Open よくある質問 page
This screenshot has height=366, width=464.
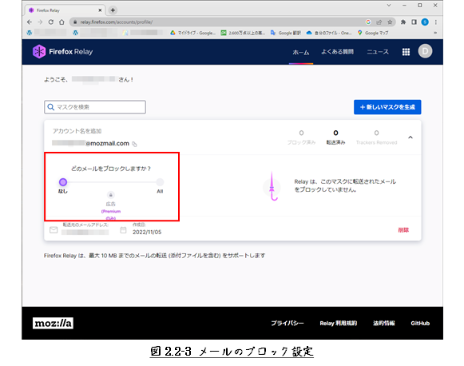(337, 52)
